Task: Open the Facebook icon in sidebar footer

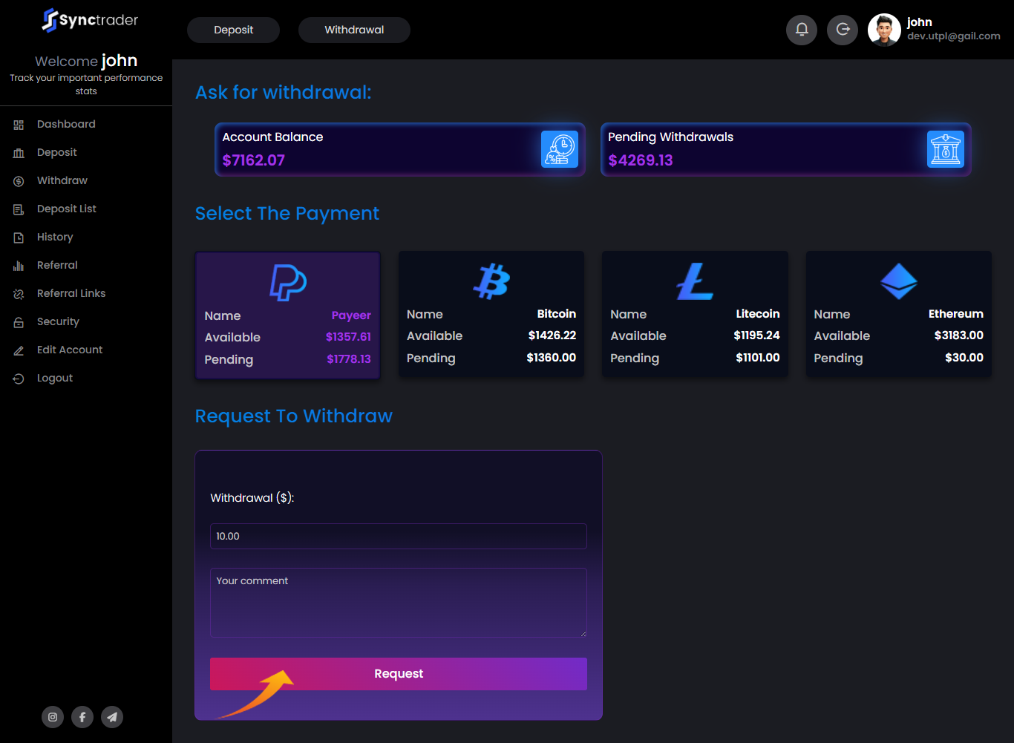Action: click(82, 717)
